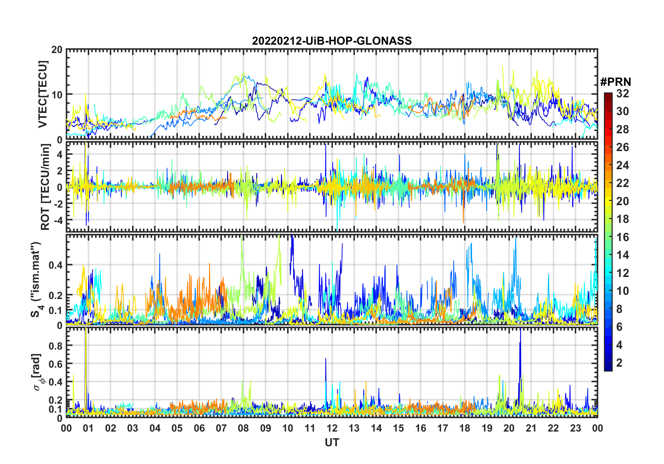This screenshot has width=664, height=464.
Task: Click the blue σφ spike near 20:30 UT
Action: [x=520, y=359]
